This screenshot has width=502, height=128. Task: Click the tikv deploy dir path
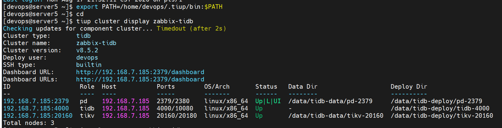click(x=442, y=116)
